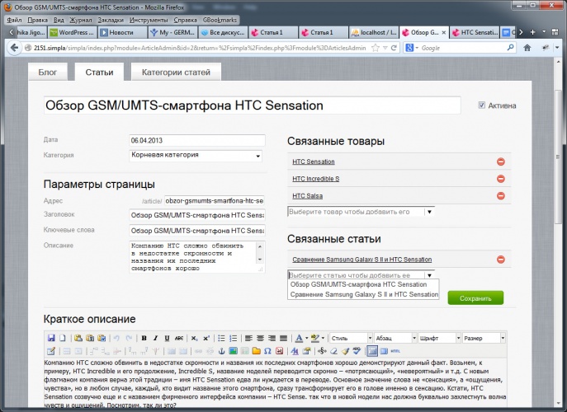Toggle underline formatting in editor
This screenshot has width=567, height=412.
pyautogui.click(x=167, y=339)
